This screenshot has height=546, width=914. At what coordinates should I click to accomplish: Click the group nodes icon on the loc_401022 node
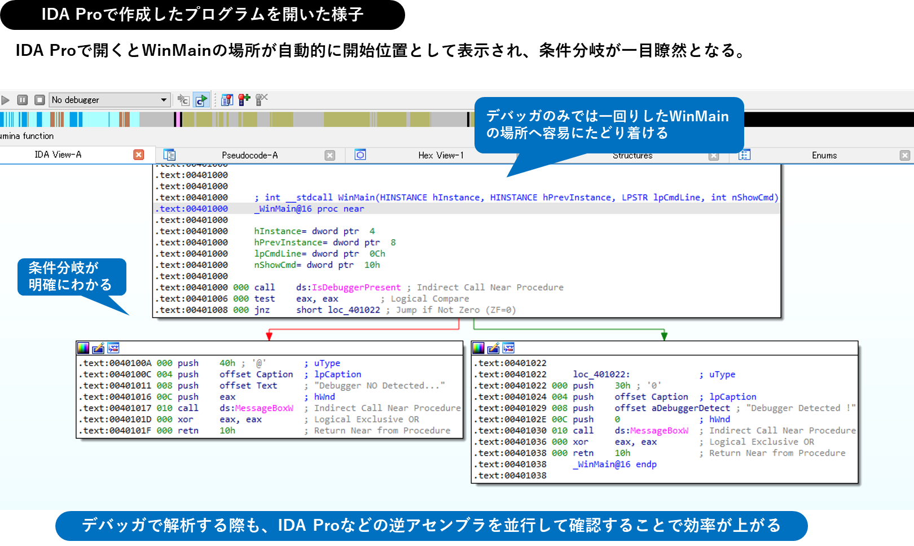[x=508, y=347]
